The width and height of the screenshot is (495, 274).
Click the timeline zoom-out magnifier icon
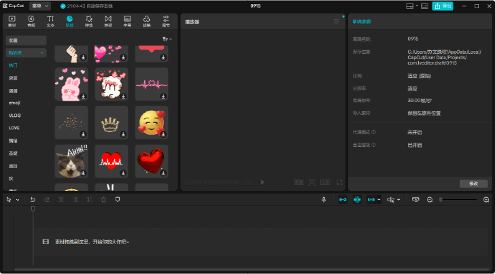coord(430,199)
